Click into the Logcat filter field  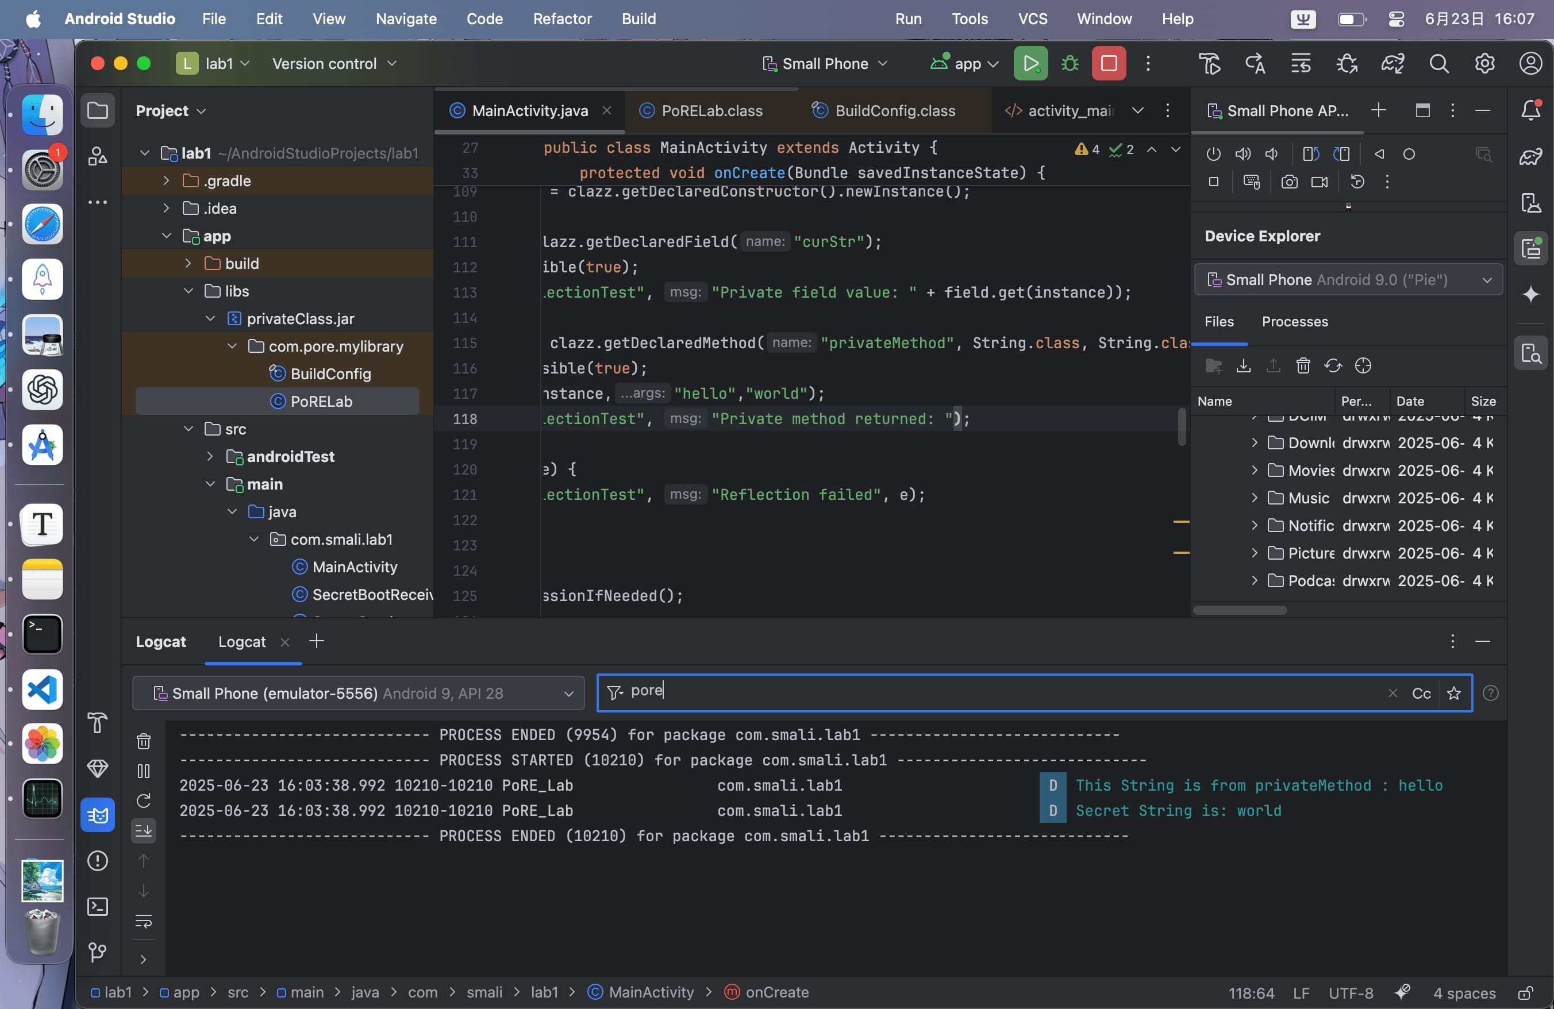979,692
